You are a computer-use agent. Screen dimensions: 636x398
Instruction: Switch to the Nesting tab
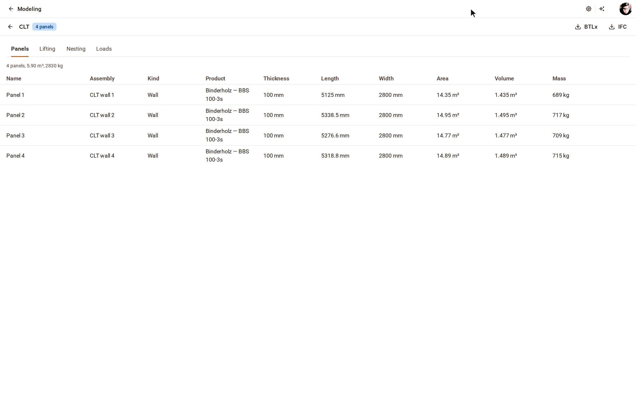76,49
